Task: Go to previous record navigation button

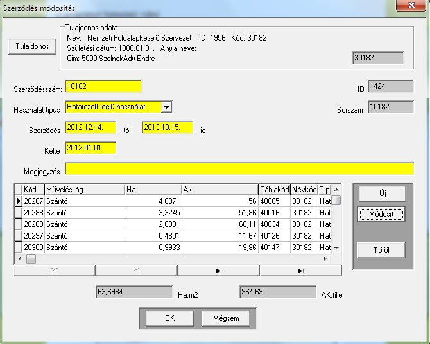Action: coord(136,271)
